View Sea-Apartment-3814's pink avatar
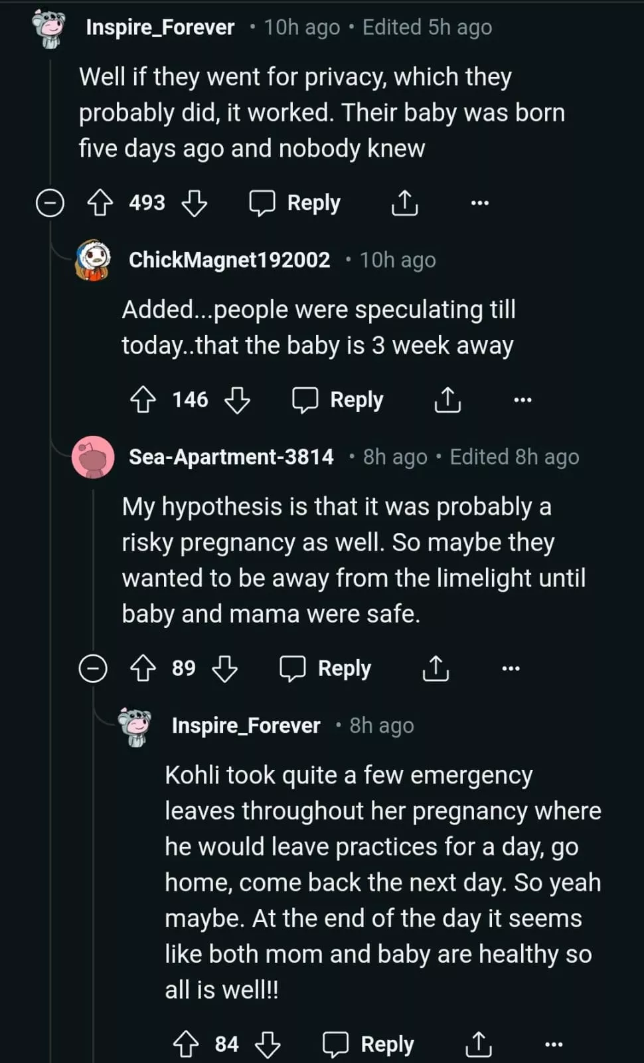644x1063 pixels. tap(93, 457)
